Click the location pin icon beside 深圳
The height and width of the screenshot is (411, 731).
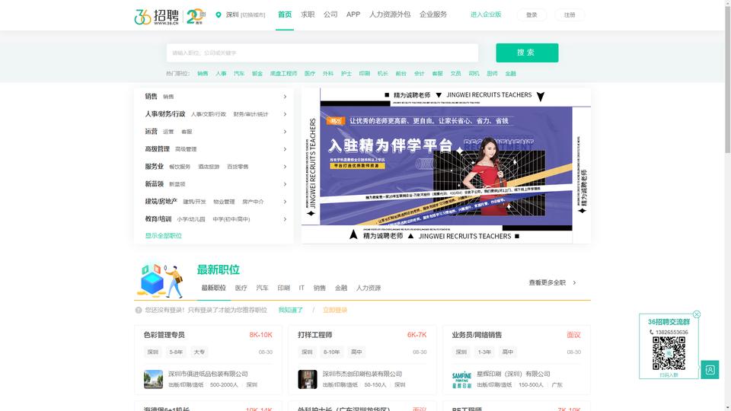click(219, 15)
